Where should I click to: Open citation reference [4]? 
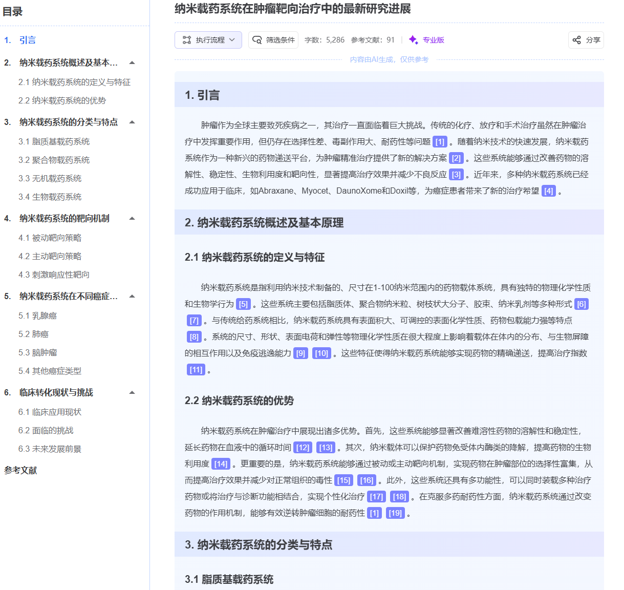(549, 191)
